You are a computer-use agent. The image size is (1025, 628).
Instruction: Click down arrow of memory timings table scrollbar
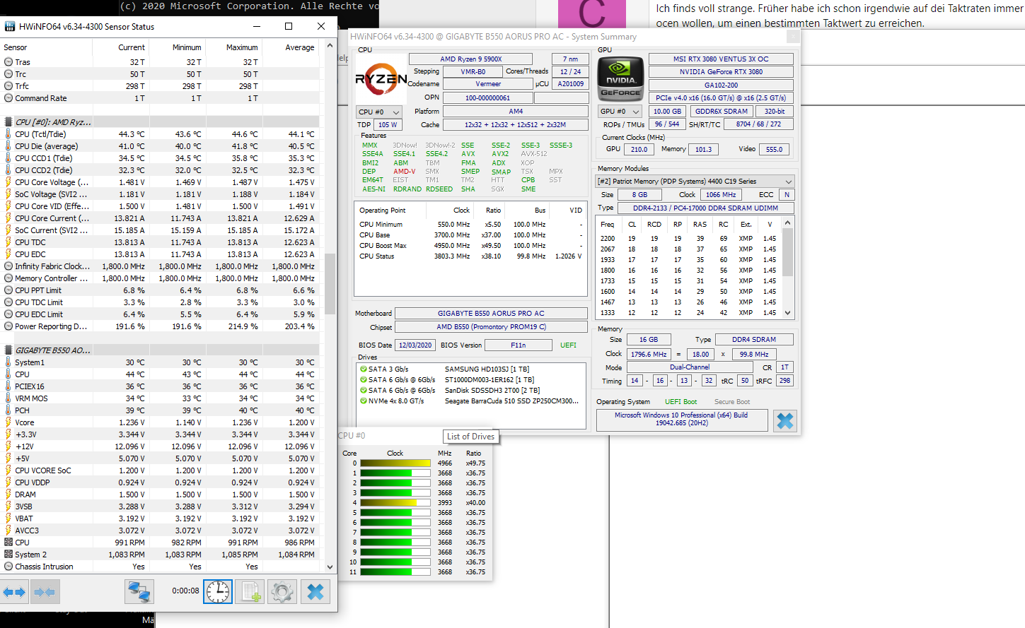pyautogui.click(x=788, y=313)
